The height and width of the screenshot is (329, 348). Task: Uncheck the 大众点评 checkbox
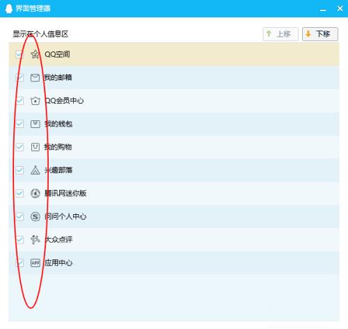pyautogui.click(x=19, y=239)
